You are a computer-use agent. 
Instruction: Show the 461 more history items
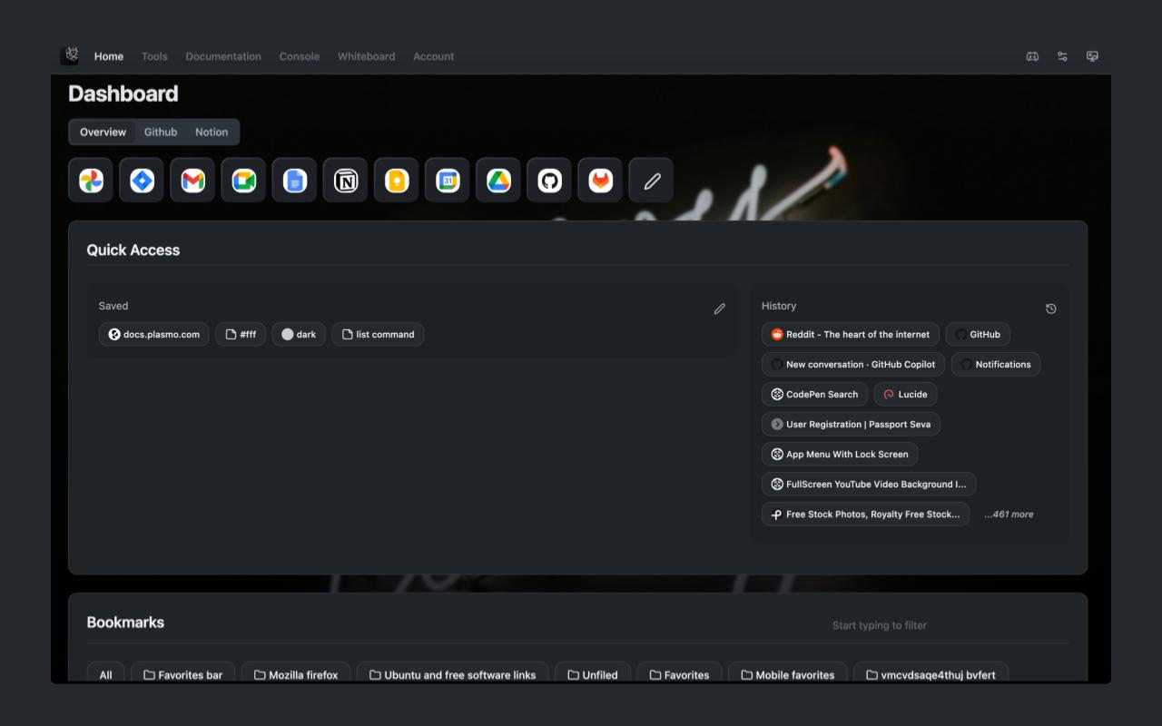tap(1009, 515)
